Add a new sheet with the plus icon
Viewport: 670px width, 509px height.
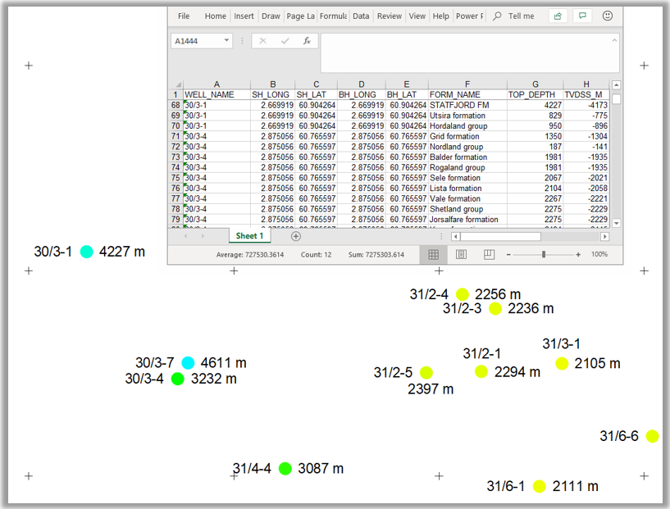tap(296, 236)
